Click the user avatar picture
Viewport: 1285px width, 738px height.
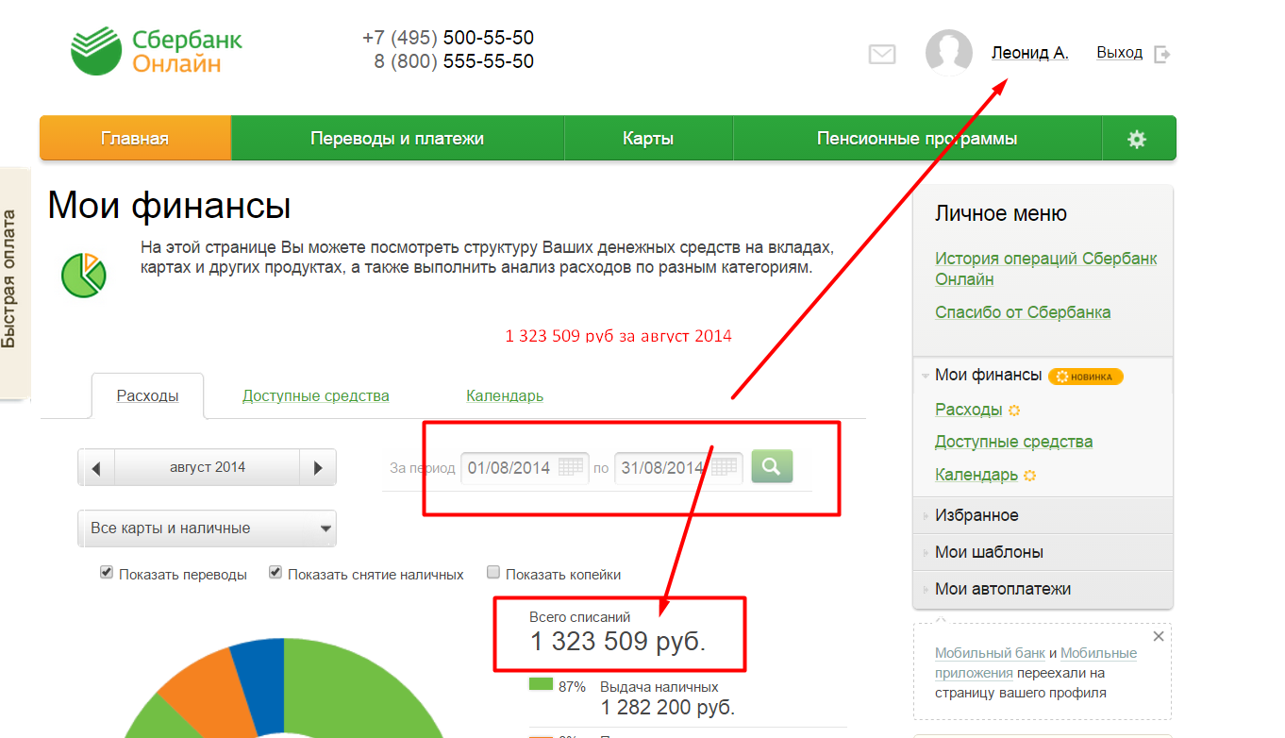point(949,52)
